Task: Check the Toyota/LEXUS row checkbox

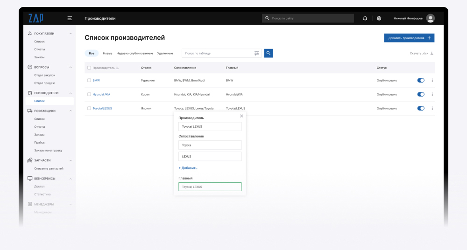Action: [89, 108]
